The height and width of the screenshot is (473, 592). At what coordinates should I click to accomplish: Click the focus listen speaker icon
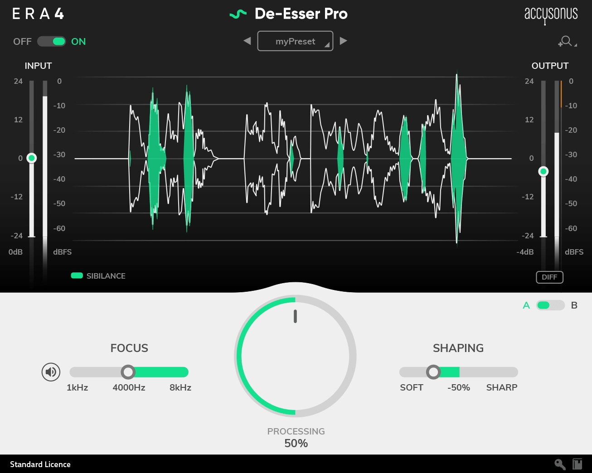click(51, 372)
